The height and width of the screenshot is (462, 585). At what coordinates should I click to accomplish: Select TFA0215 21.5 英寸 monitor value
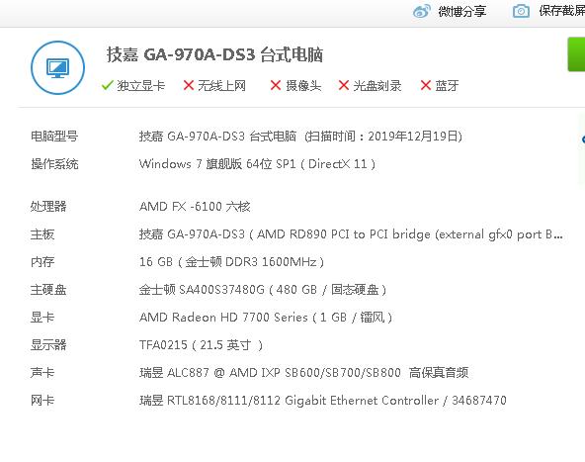tap(202, 344)
